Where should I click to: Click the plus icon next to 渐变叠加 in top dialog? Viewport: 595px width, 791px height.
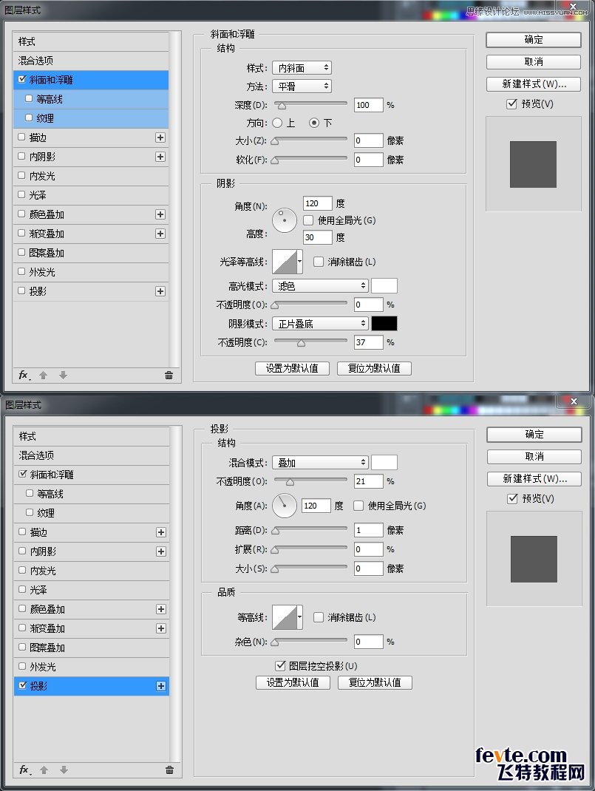point(160,234)
